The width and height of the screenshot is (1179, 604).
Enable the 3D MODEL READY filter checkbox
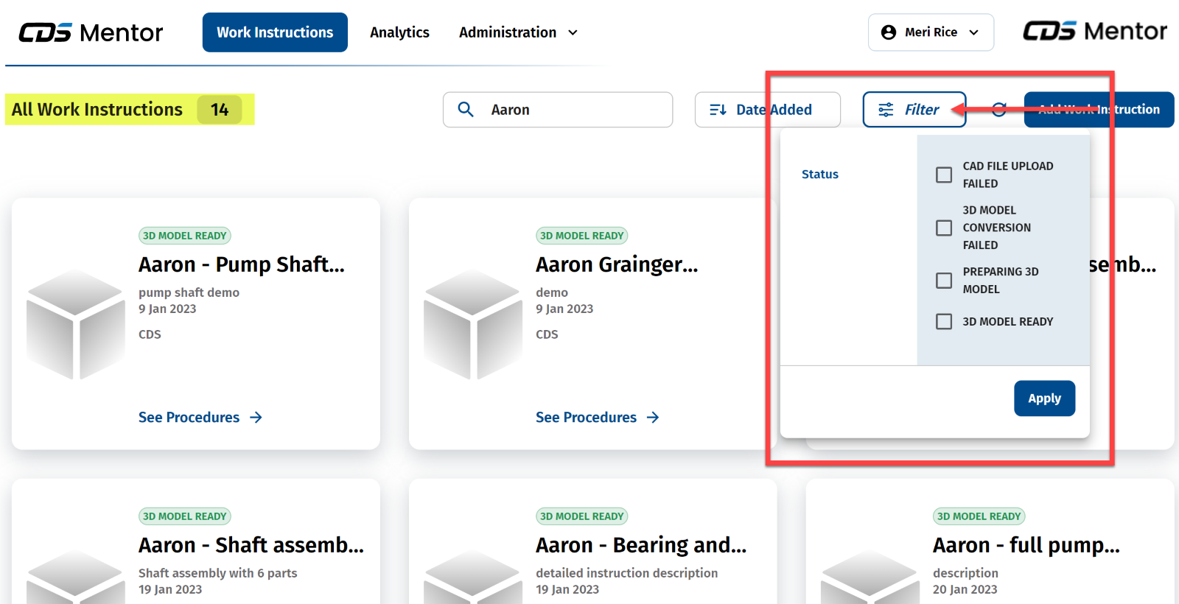pos(944,322)
